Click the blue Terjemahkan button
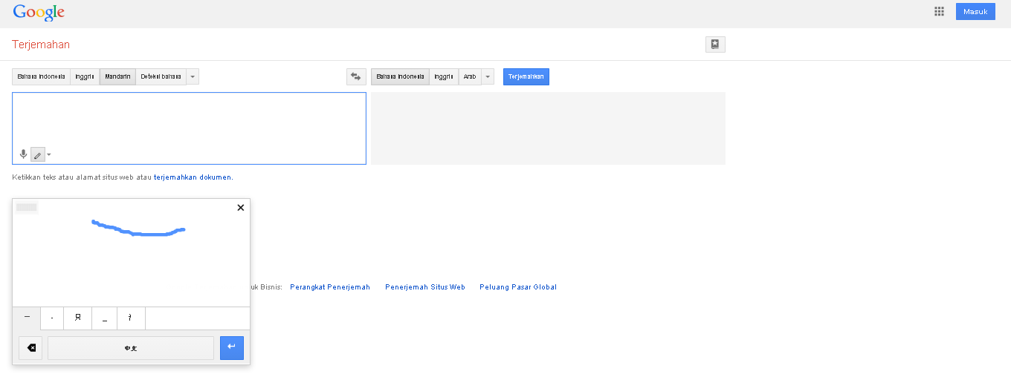Viewport: 1011px width, 380px height. tap(526, 76)
